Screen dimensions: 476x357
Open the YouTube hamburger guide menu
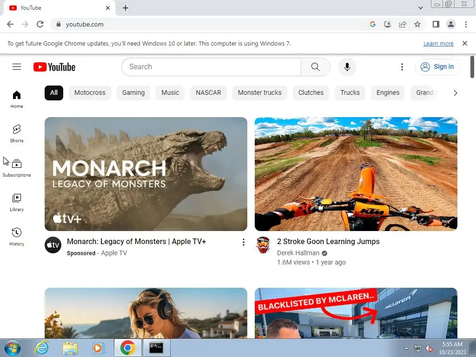17,67
